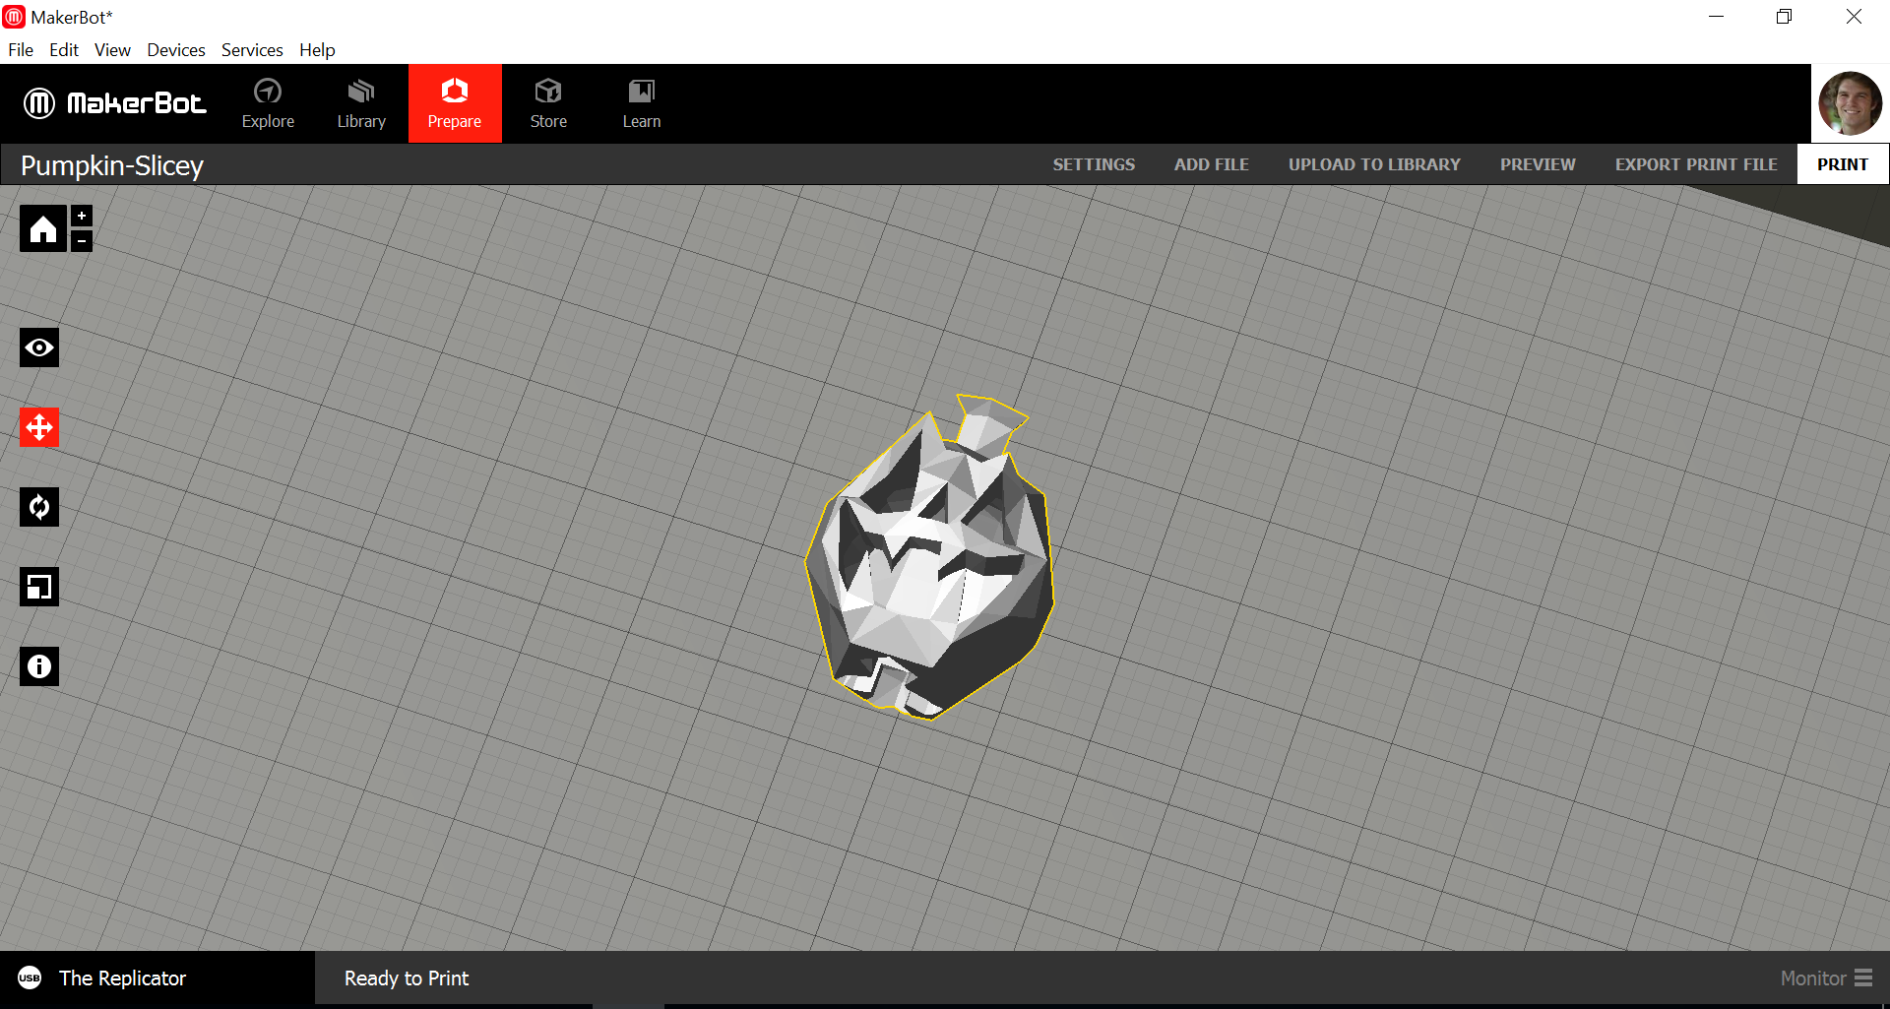
Task: Open print Settings
Action: (x=1094, y=164)
